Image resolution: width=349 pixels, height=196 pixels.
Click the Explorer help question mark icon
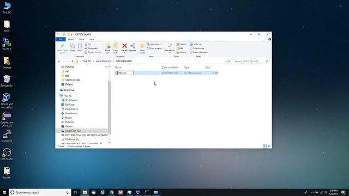click(269, 39)
